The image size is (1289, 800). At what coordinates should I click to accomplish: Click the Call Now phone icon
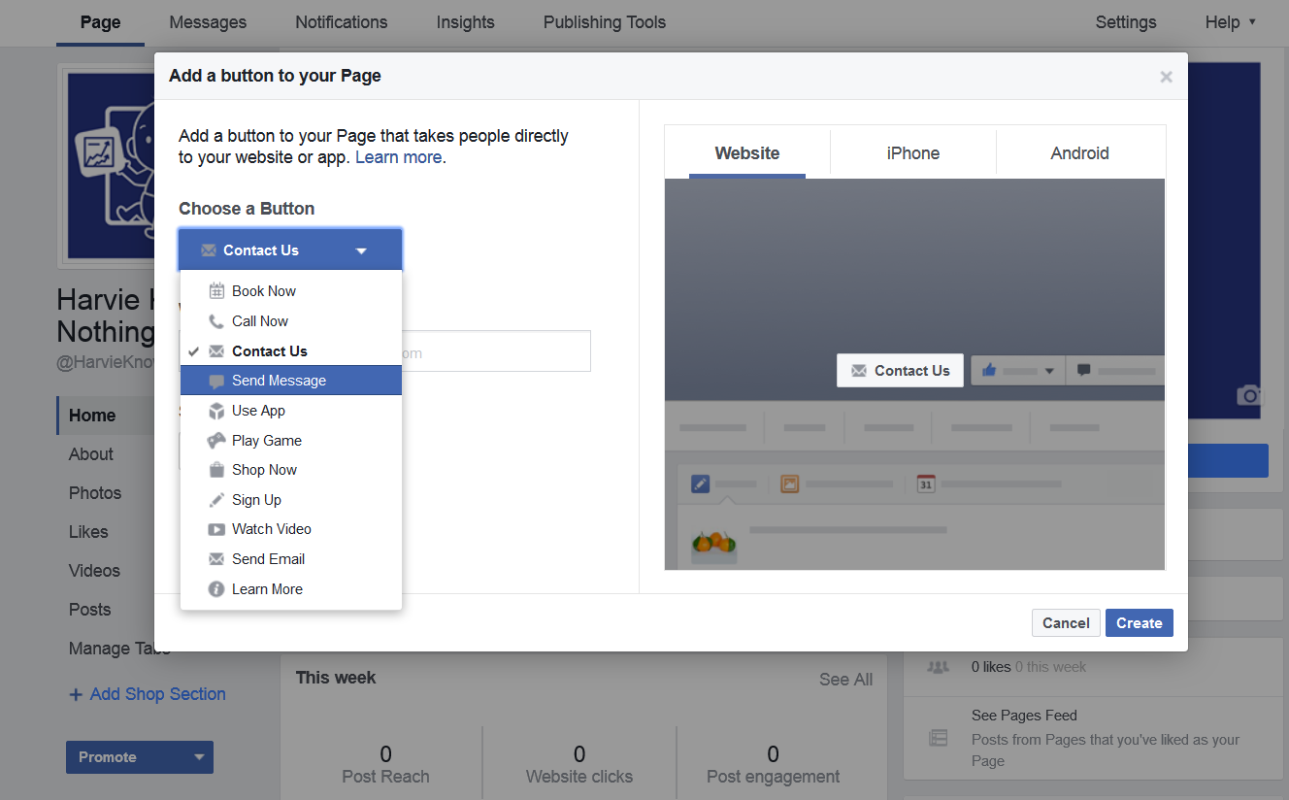216,321
